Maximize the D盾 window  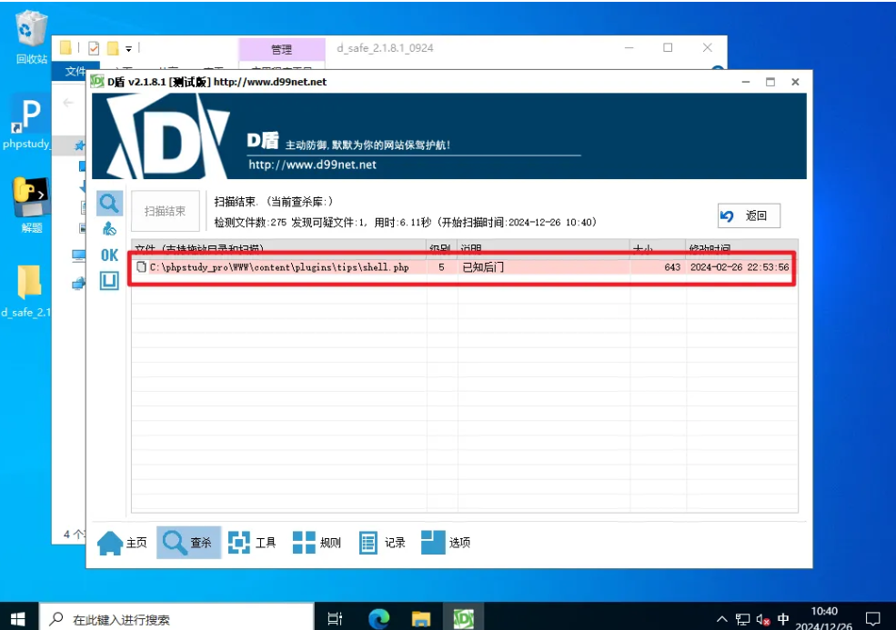[770, 82]
